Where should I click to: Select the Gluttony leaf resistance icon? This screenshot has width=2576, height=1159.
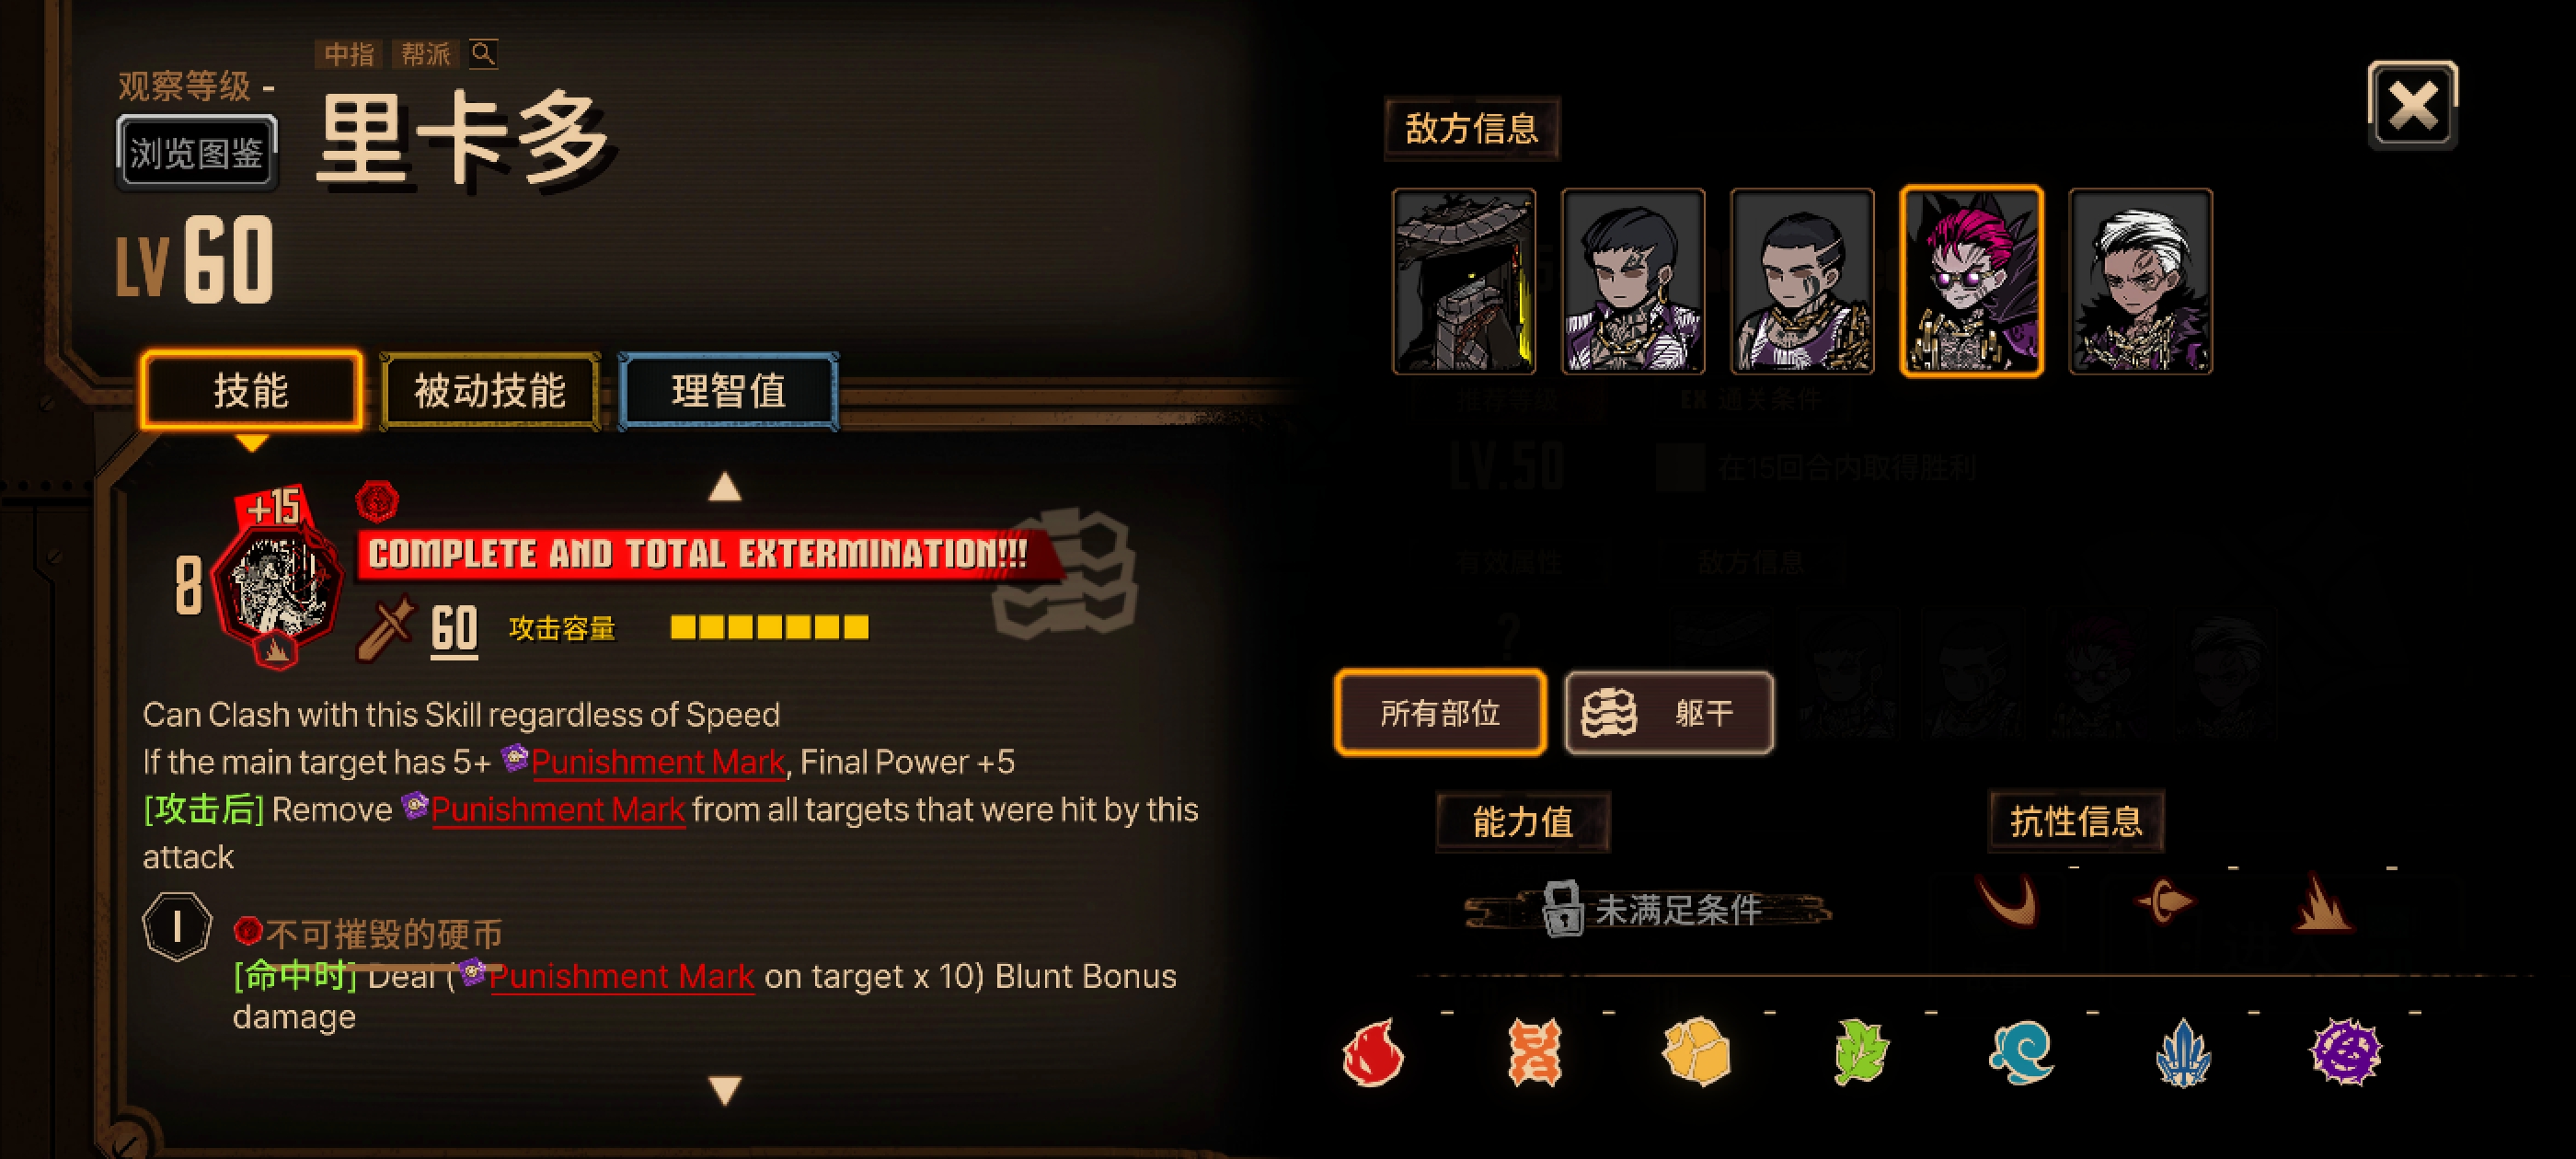pyautogui.click(x=1860, y=1052)
